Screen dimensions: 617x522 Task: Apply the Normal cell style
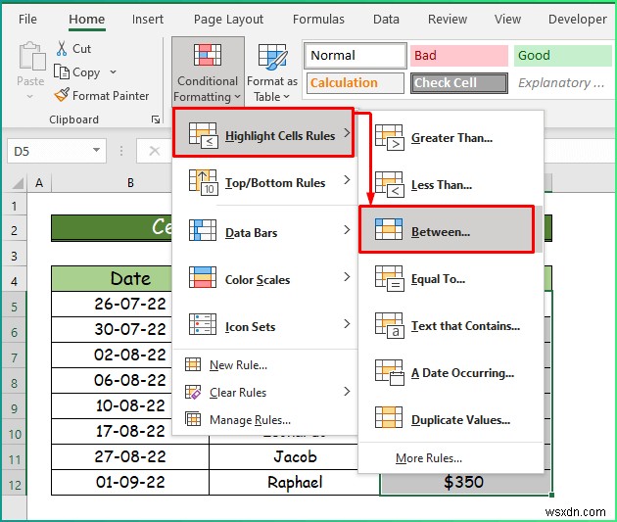pyautogui.click(x=356, y=55)
